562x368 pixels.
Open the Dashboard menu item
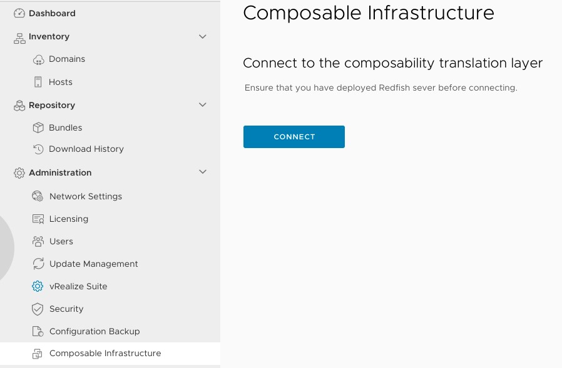52,13
